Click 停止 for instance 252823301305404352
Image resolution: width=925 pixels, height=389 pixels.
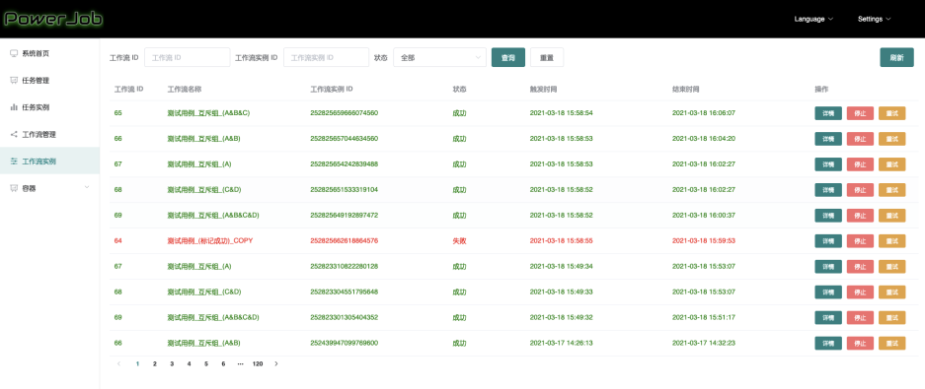click(x=860, y=317)
